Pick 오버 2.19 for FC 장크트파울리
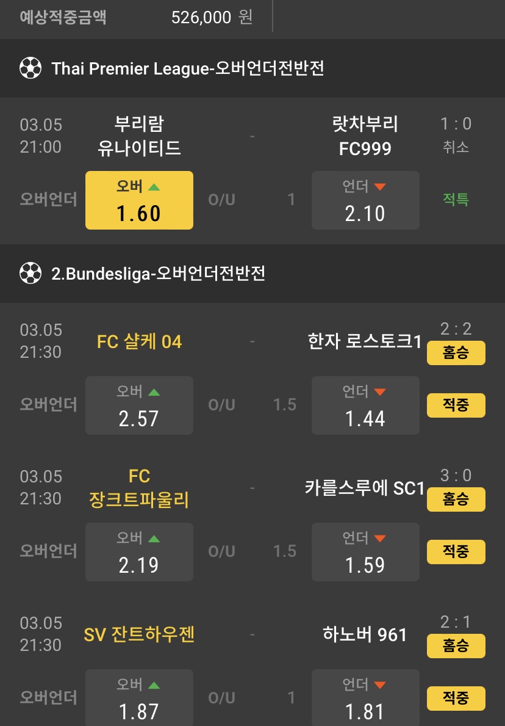This screenshot has width=505, height=726. point(139,552)
